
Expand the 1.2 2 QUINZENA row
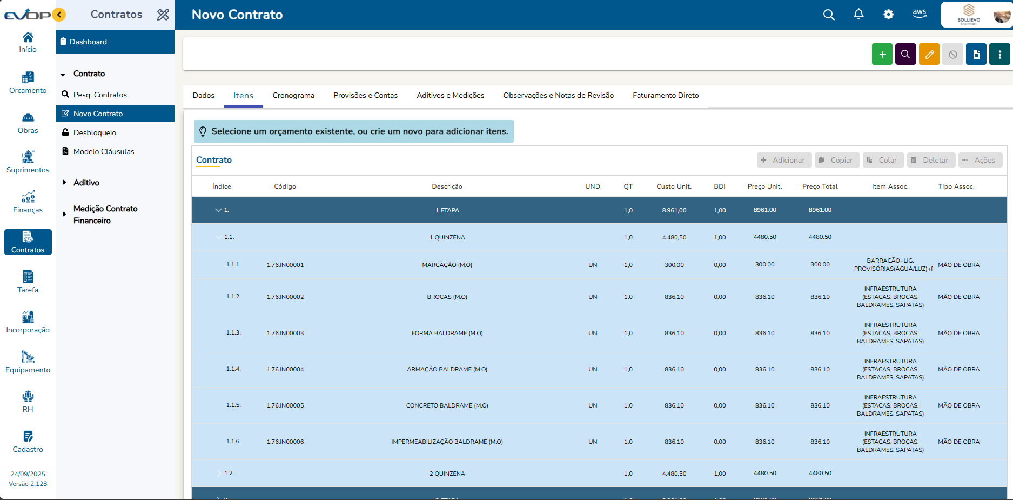click(218, 474)
